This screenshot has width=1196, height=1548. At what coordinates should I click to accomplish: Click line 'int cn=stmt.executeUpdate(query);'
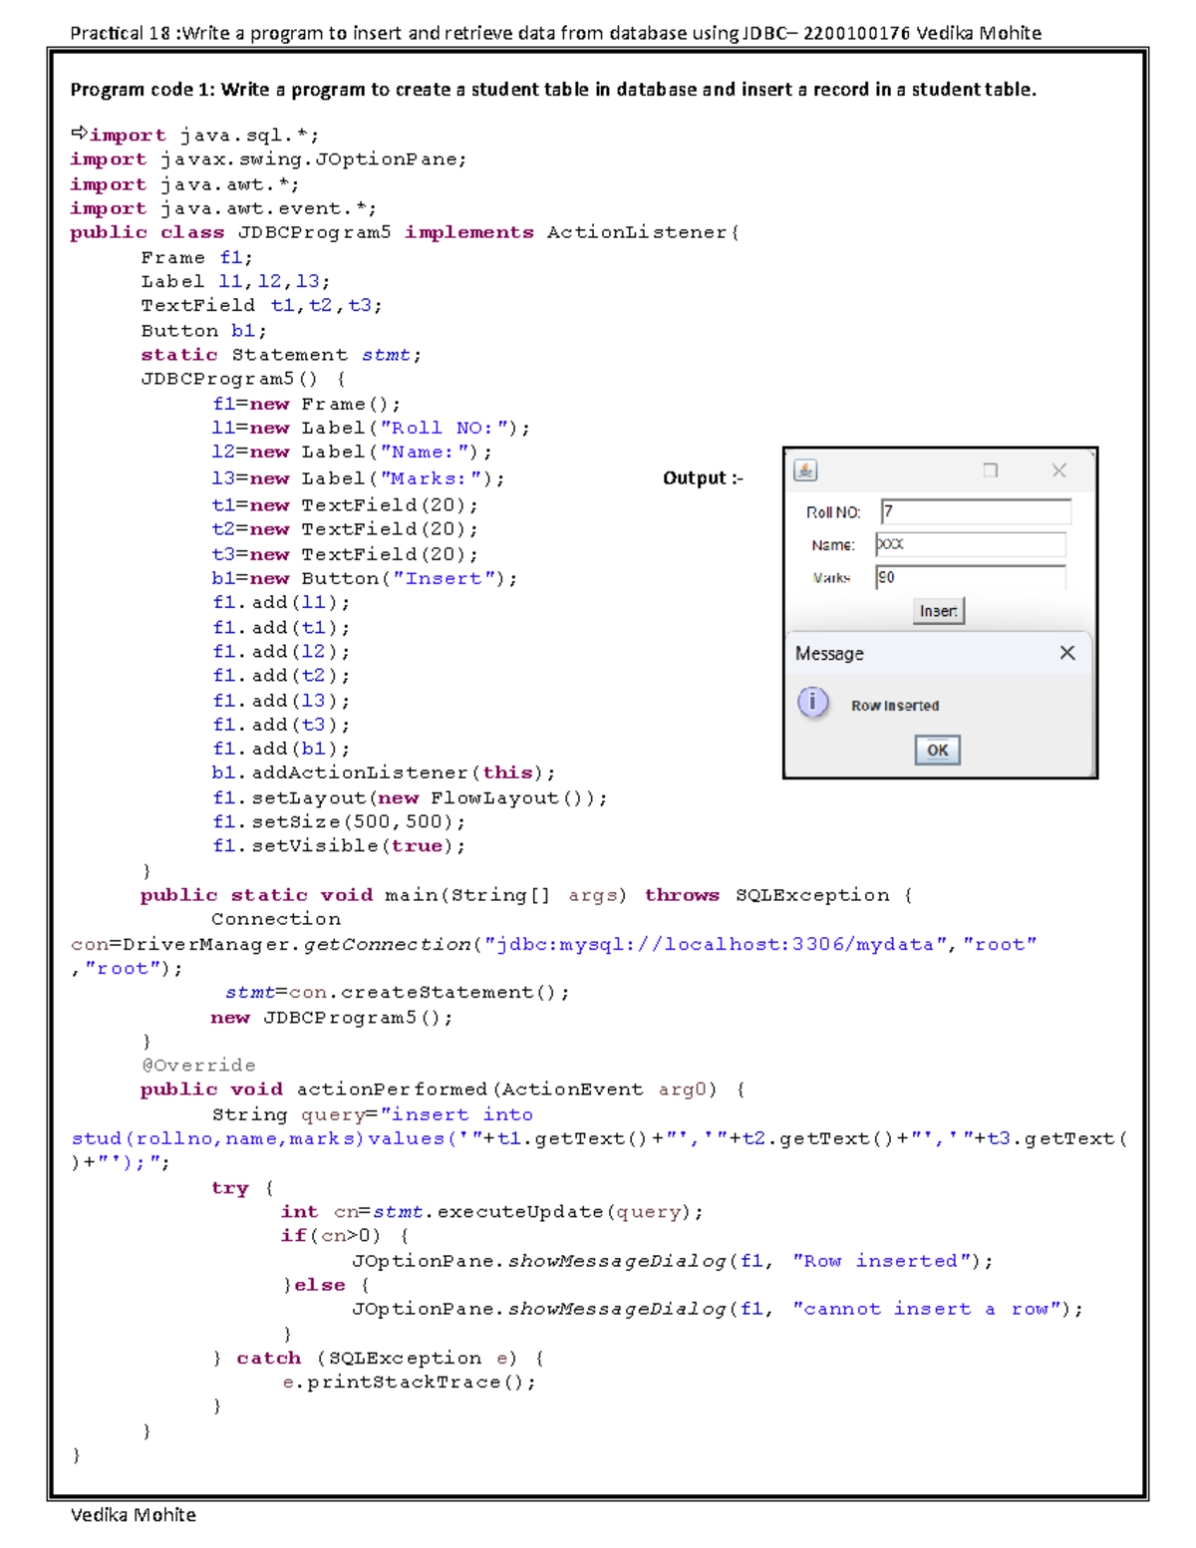coord(492,1212)
